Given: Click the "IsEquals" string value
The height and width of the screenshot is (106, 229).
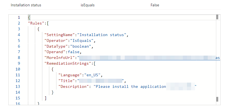Looking at the screenshot, I should pos(82,40).
